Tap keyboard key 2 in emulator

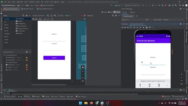(x=150, y=85)
